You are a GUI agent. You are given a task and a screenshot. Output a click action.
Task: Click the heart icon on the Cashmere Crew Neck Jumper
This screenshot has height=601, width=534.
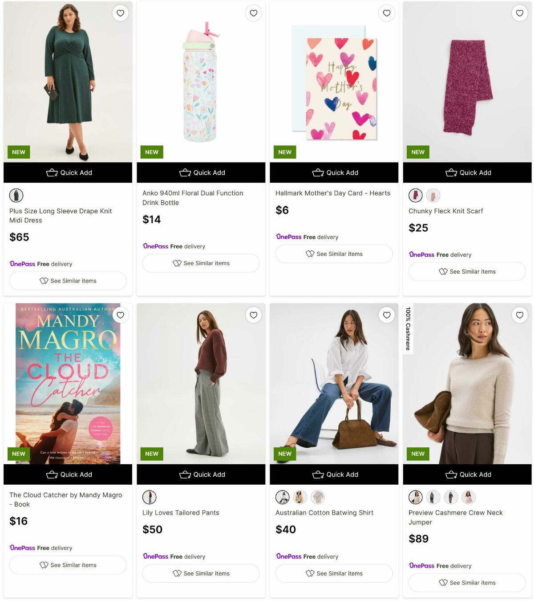pos(519,315)
